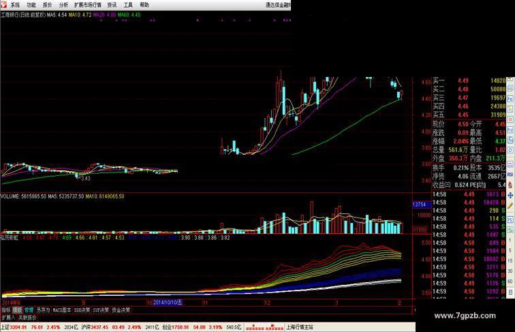The width and height of the screenshot is (515, 332).
Task: Open the 分析 menu
Action: click(x=63, y=5)
